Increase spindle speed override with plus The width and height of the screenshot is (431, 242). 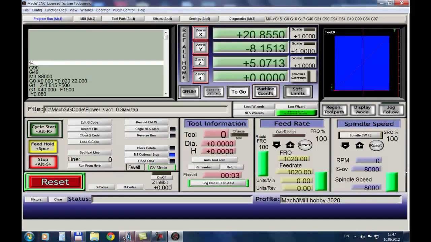tap(359, 146)
